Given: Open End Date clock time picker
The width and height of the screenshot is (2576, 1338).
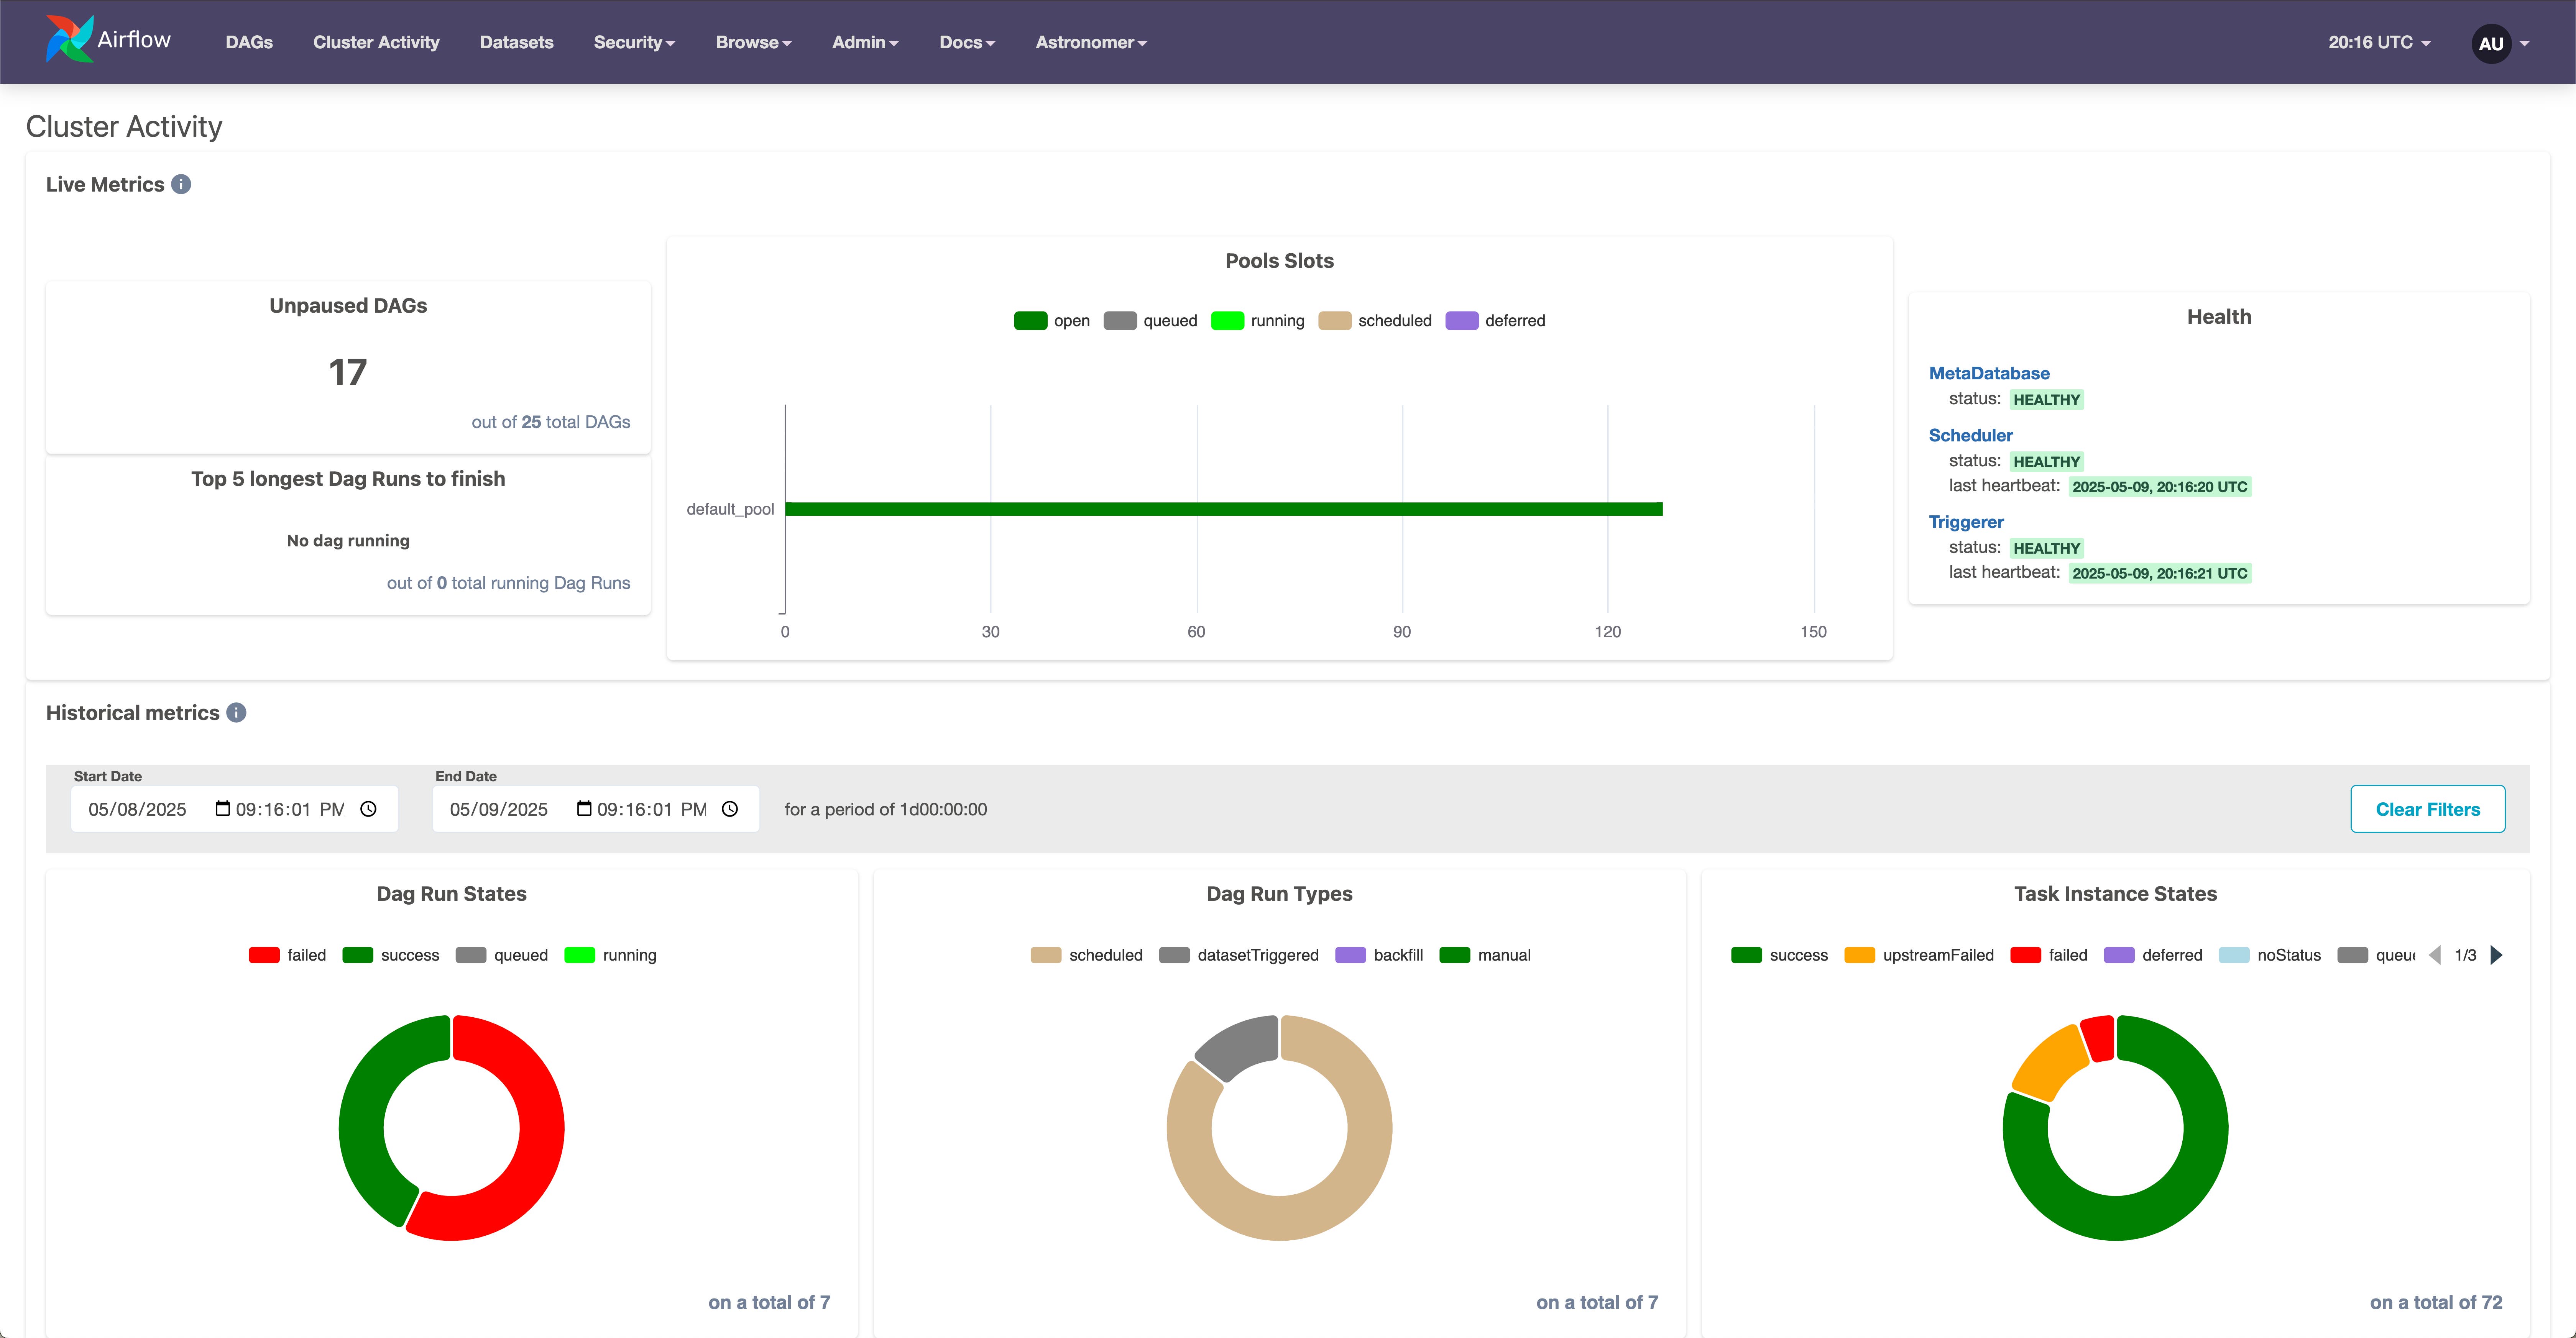Looking at the screenshot, I should click(730, 809).
